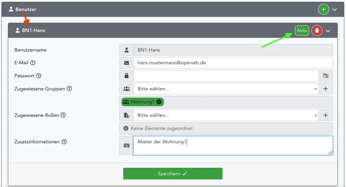Click the Speichern button
Viewport: 346px width, 187px height.
click(x=172, y=174)
